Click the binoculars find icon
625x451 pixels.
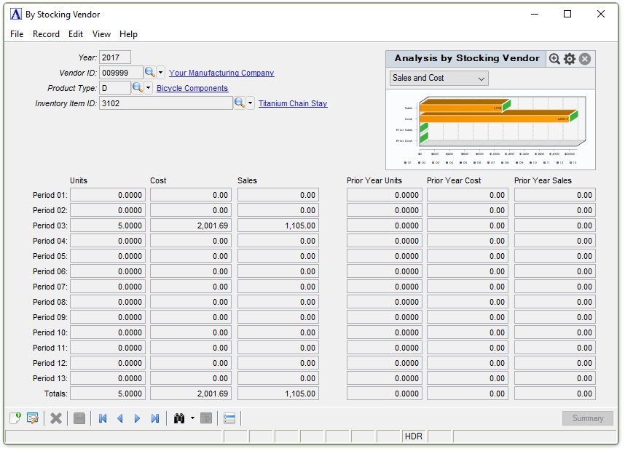coord(179,418)
